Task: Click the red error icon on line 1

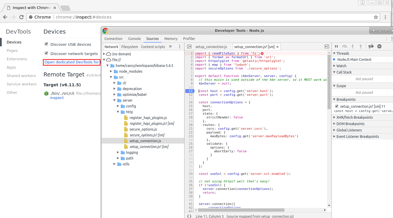Action: click(x=262, y=53)
